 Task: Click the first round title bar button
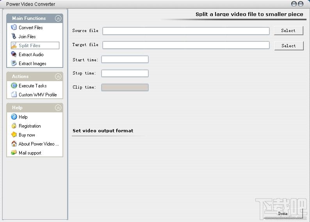coord(294,4)
